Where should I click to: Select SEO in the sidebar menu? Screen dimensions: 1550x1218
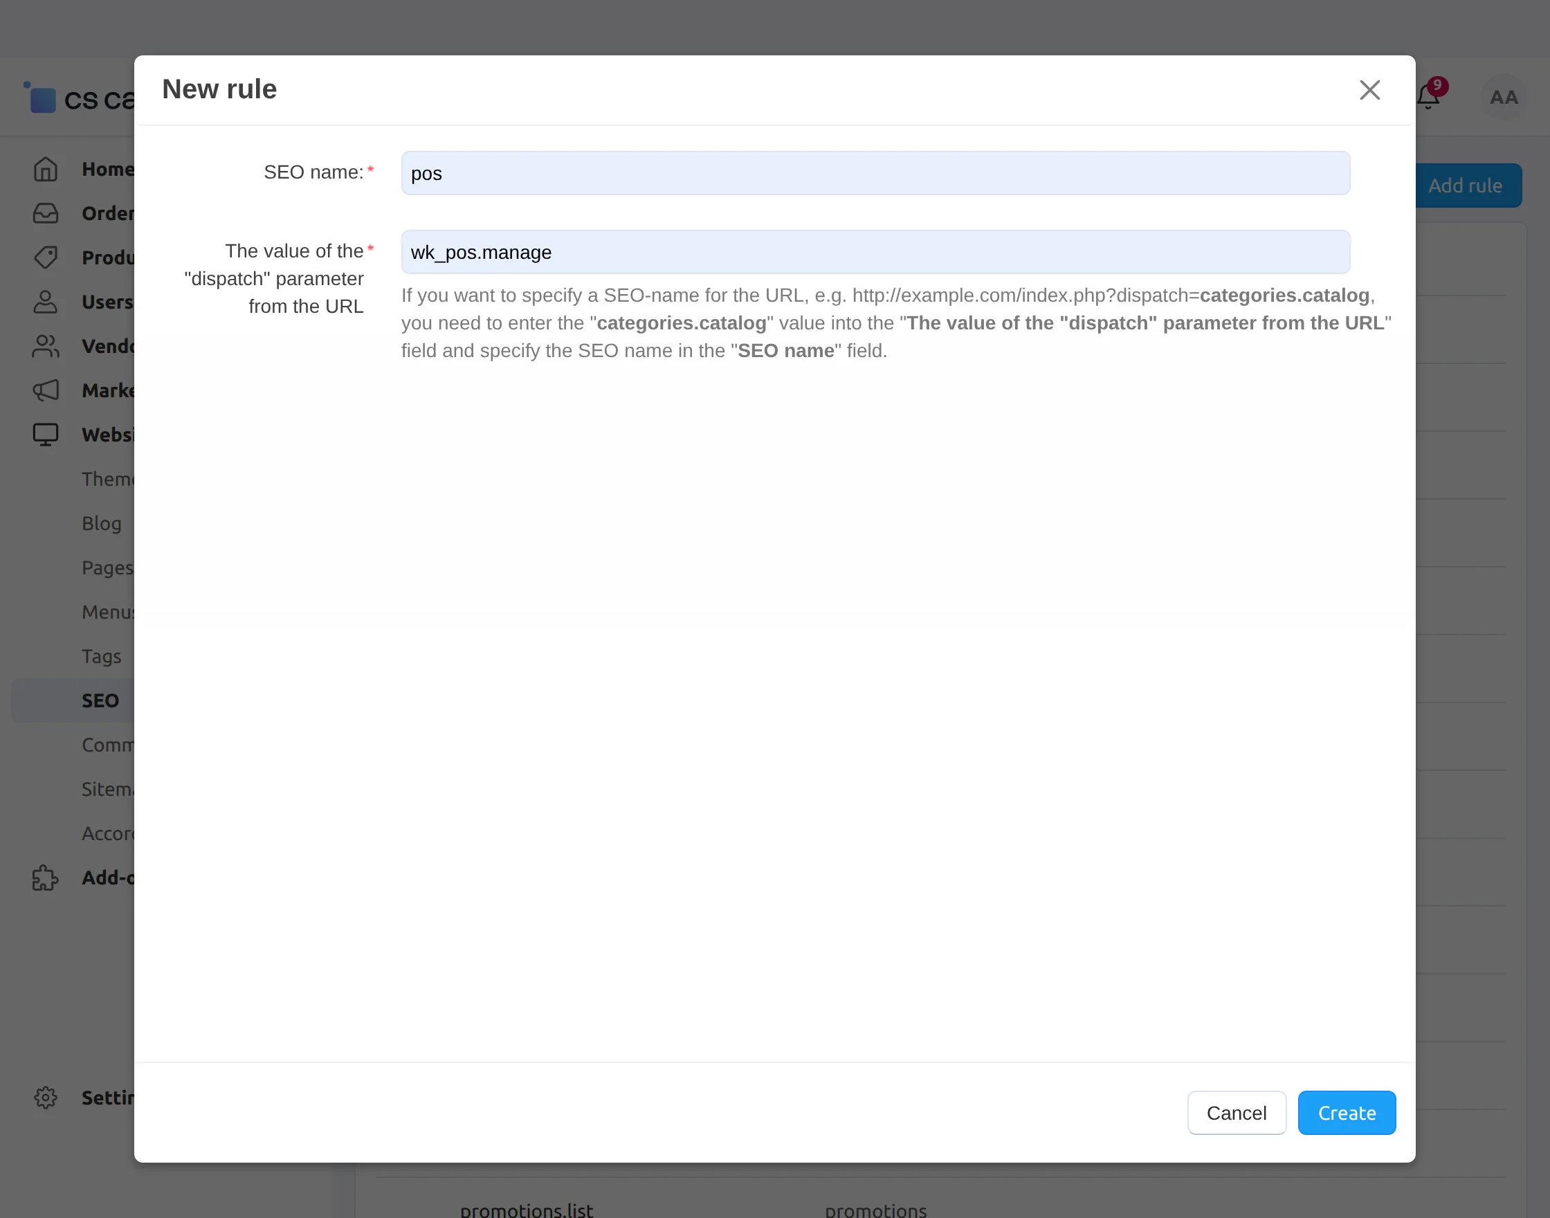(100, 700)
